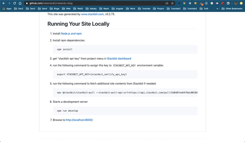Click inline code STACKBIT_API_KEY in step 4

[124, 65]
